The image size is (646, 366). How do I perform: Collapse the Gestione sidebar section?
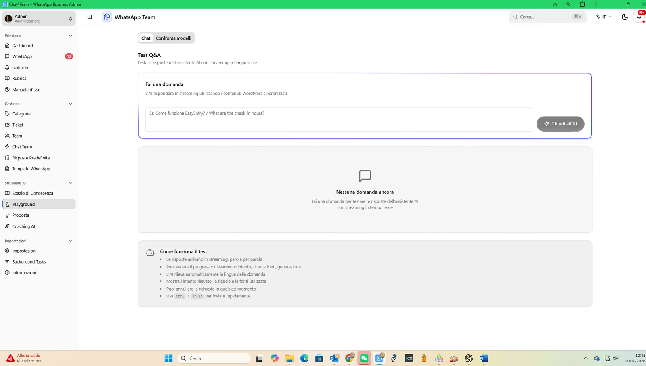tap(71, 104)
